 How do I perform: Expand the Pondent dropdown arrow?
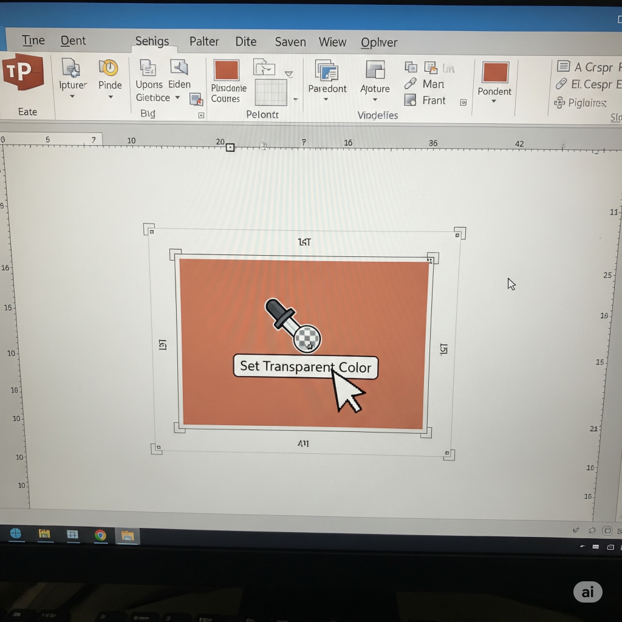494,102
